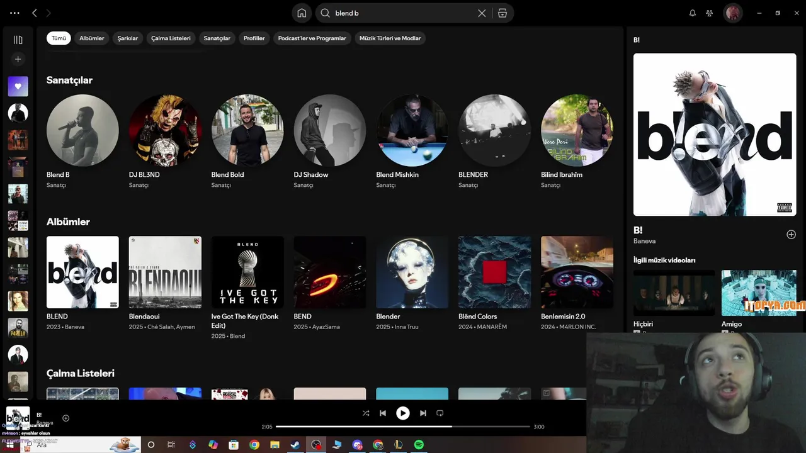
Task: Select the Sanatçılar filter tab
Action: [x=217, y=38]
